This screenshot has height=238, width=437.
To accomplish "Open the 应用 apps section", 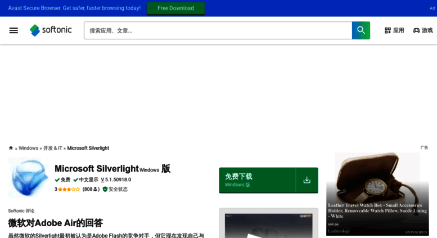I will [x=394, y=30].
